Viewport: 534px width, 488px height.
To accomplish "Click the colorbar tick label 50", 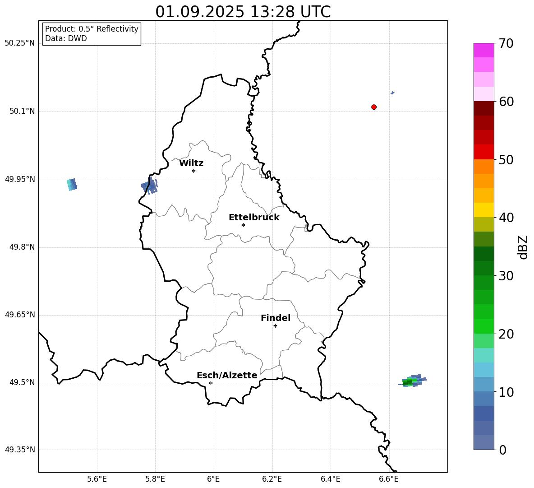I will click(506, 159).
